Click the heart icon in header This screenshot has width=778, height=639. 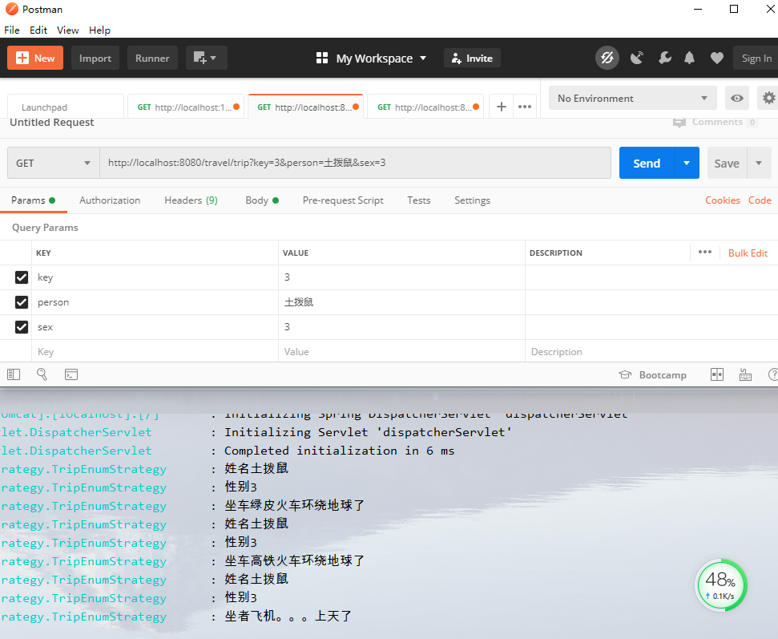pos(717,58)
